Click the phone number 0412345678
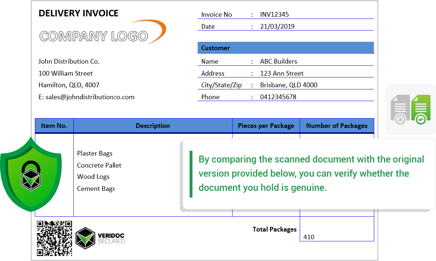 [278, 97]
